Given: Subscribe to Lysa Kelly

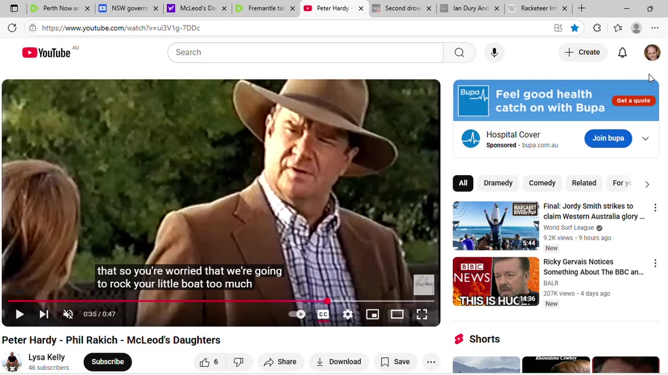Looking at the screenshot, I should pos(108,362).
